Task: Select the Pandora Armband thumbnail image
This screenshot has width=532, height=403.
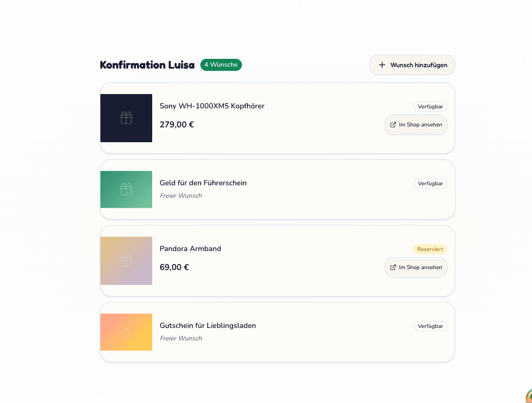Action: 126,261
